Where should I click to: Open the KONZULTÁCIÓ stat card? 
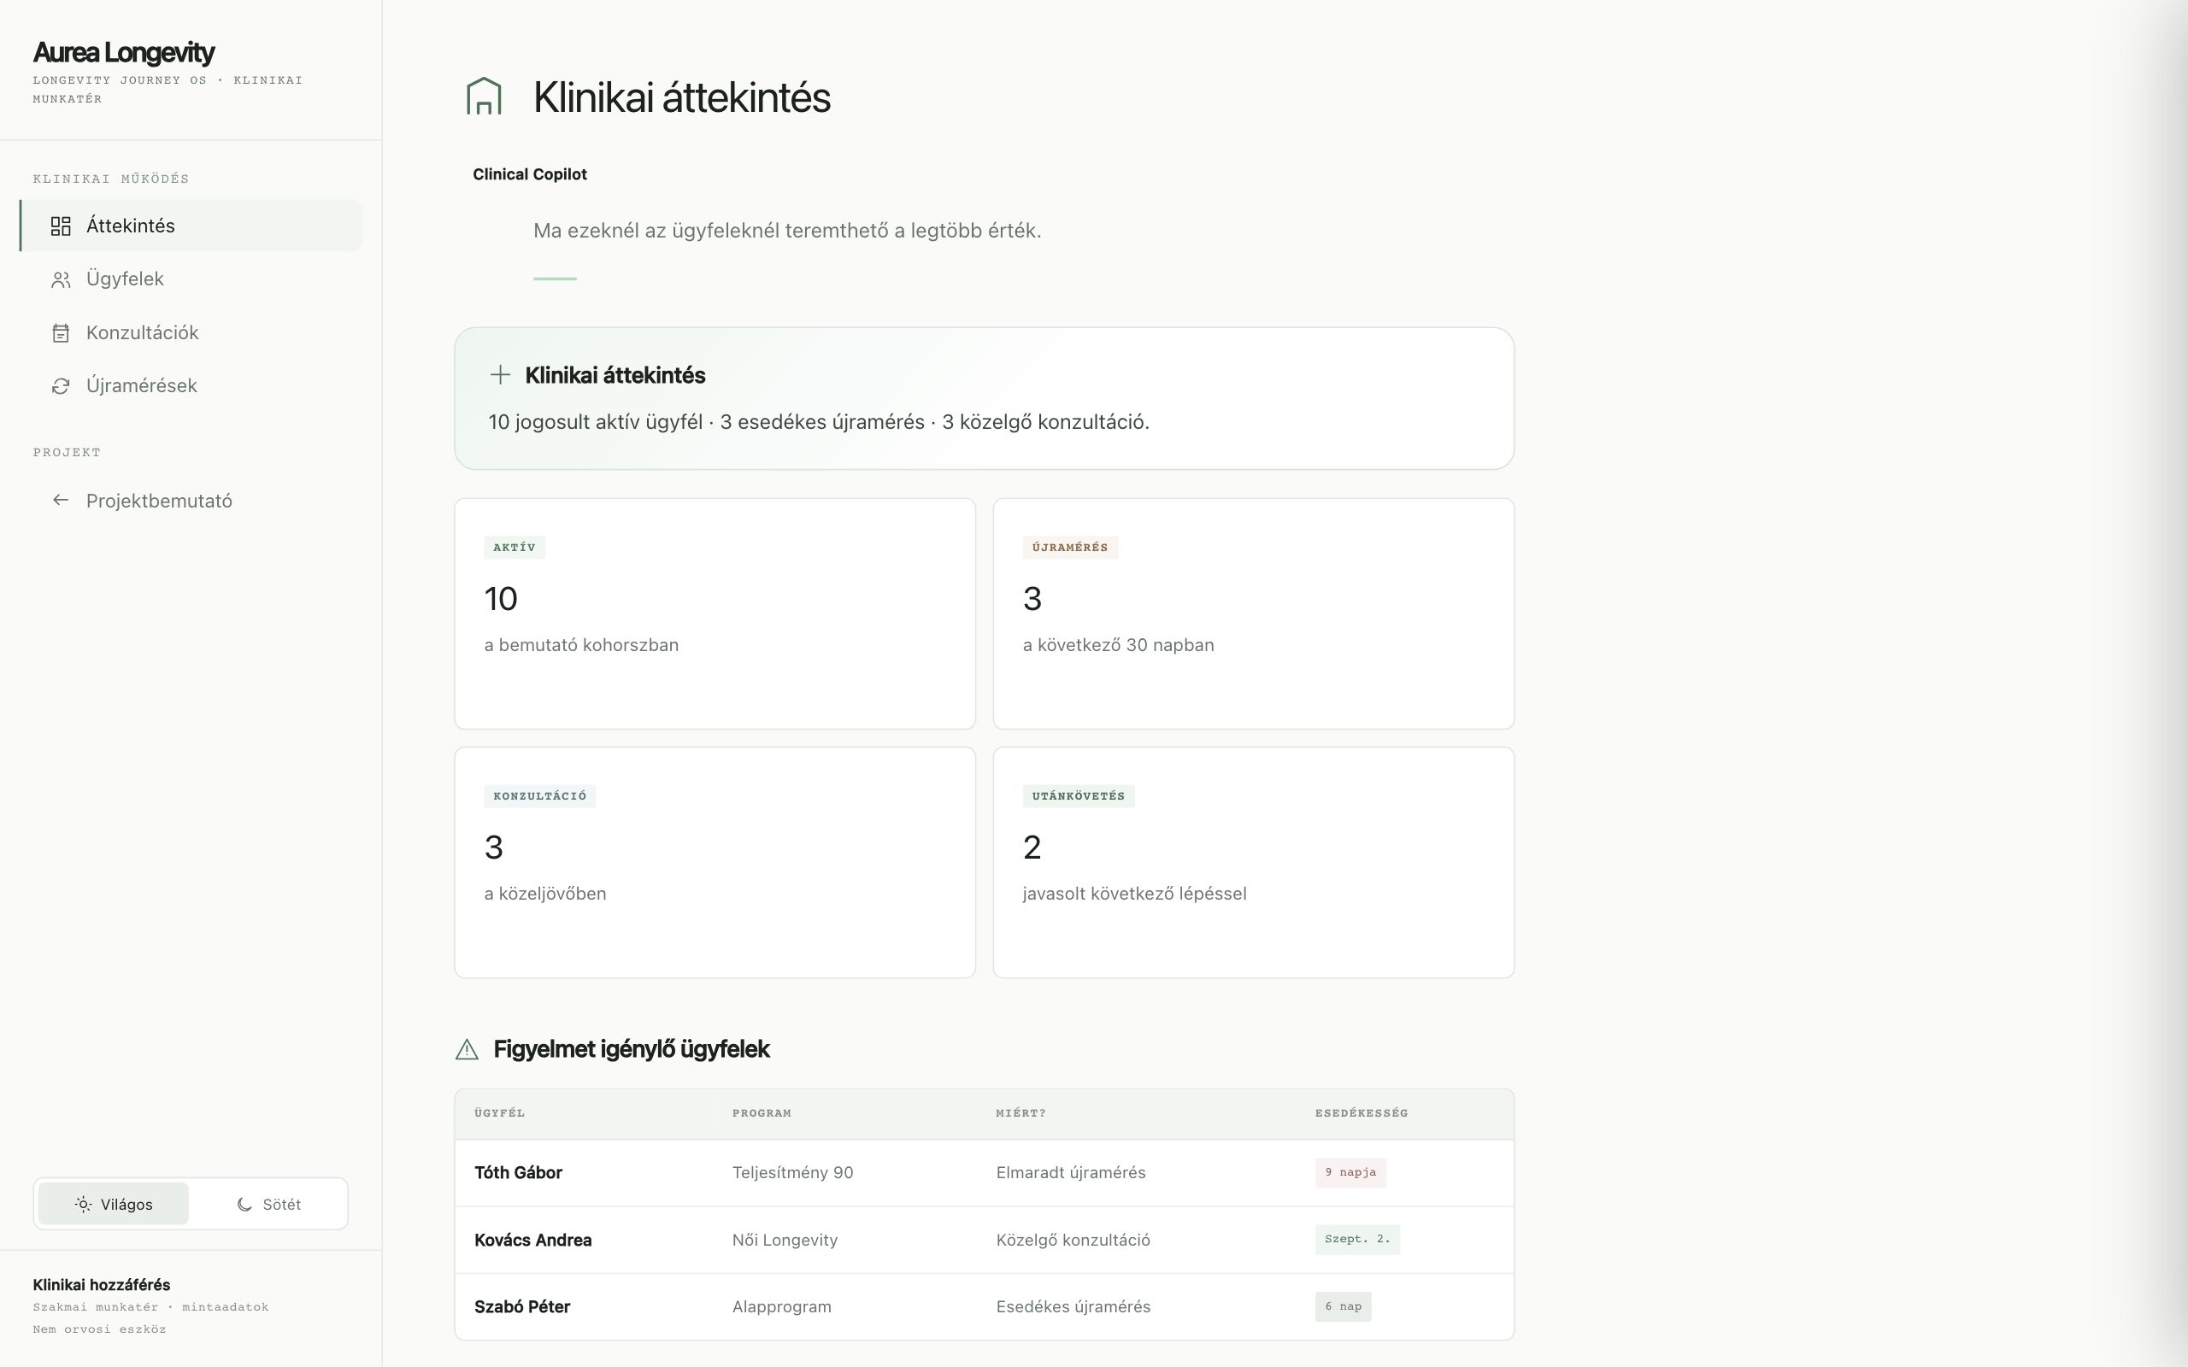point(715,863)
